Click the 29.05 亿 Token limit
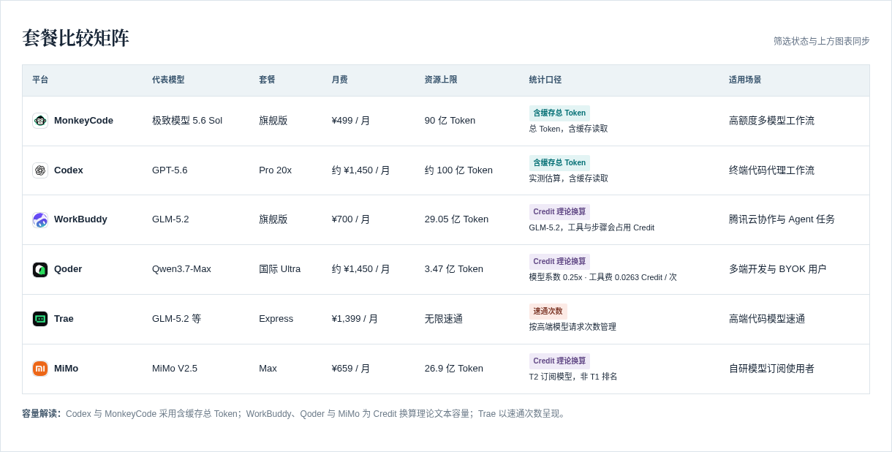The height and width of the screenshot is (452, 892). click(456, 219)
